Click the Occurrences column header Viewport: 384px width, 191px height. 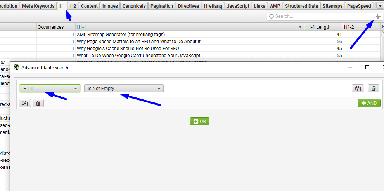tap(51, 27)
